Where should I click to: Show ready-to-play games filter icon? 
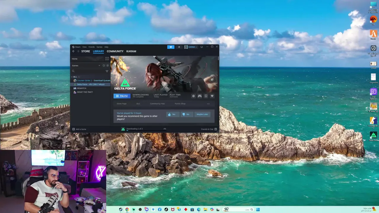click(107, 65)
